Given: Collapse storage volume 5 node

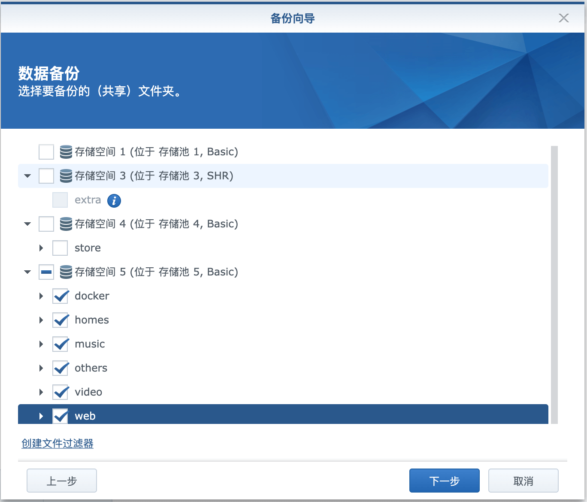Looking at the screenshot, I should (x=28, y=272).
